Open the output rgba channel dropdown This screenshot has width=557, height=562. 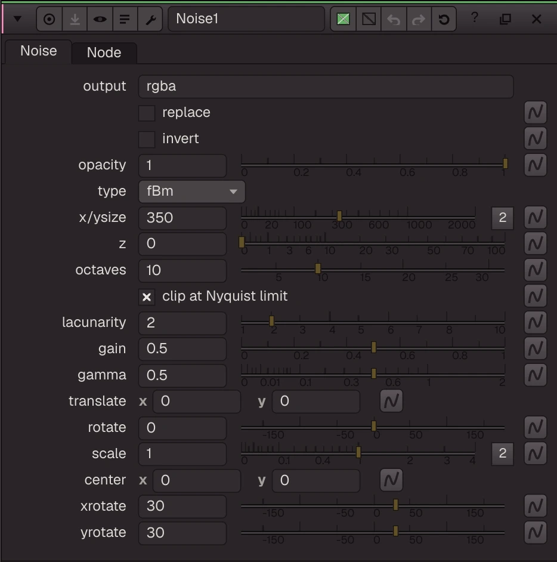click(x=326, y=87)
